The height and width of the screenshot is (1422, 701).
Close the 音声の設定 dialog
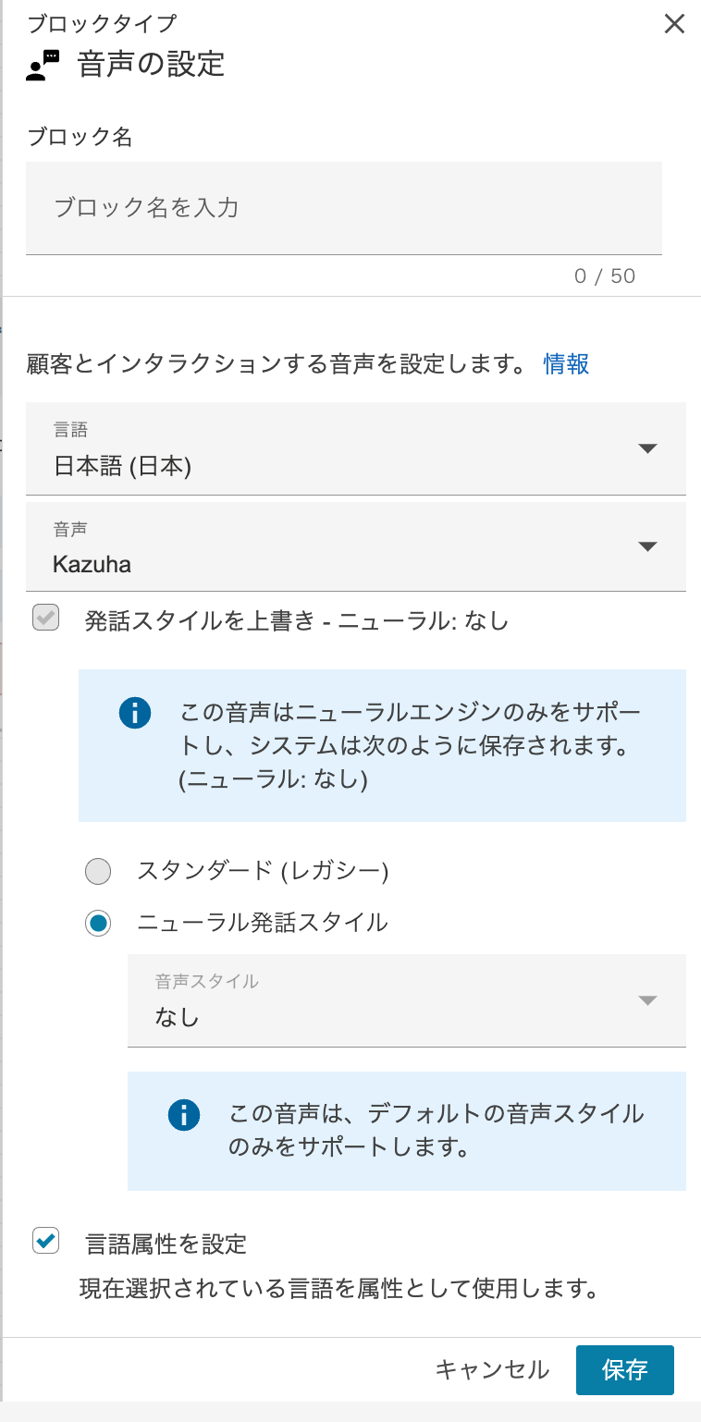point(674,24)
